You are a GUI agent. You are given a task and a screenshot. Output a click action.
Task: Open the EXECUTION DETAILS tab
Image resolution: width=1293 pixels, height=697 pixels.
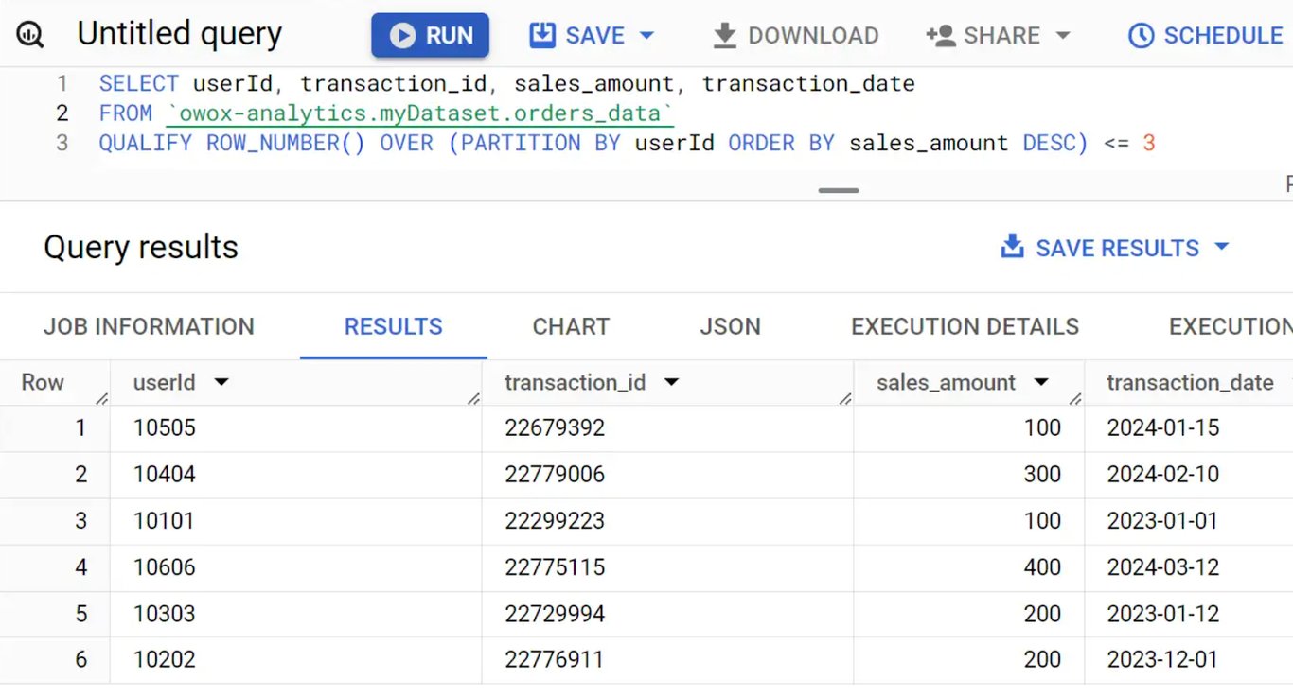click(x=965, y=326)
